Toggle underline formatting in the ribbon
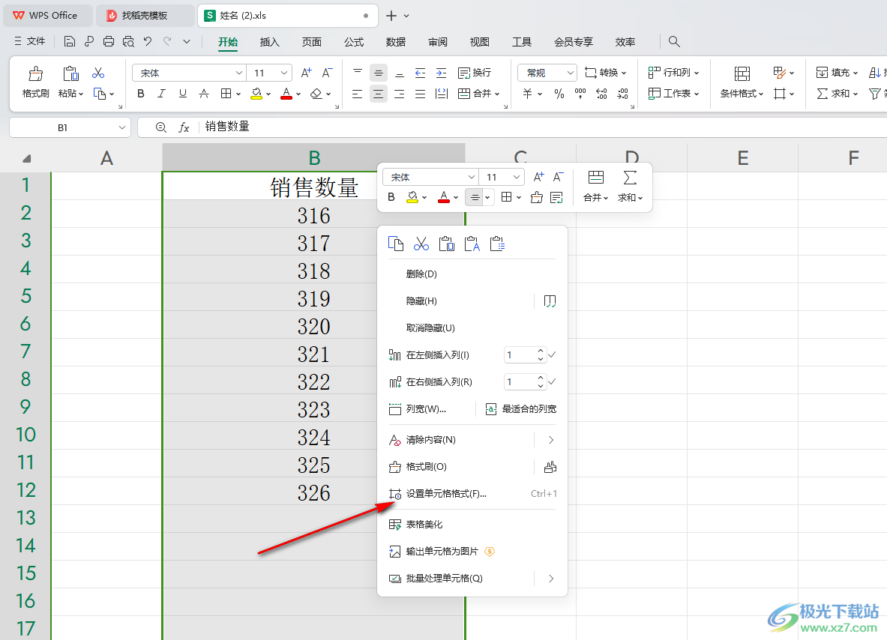887x640 pixels. pyautogui.click(x=182, y=94)
